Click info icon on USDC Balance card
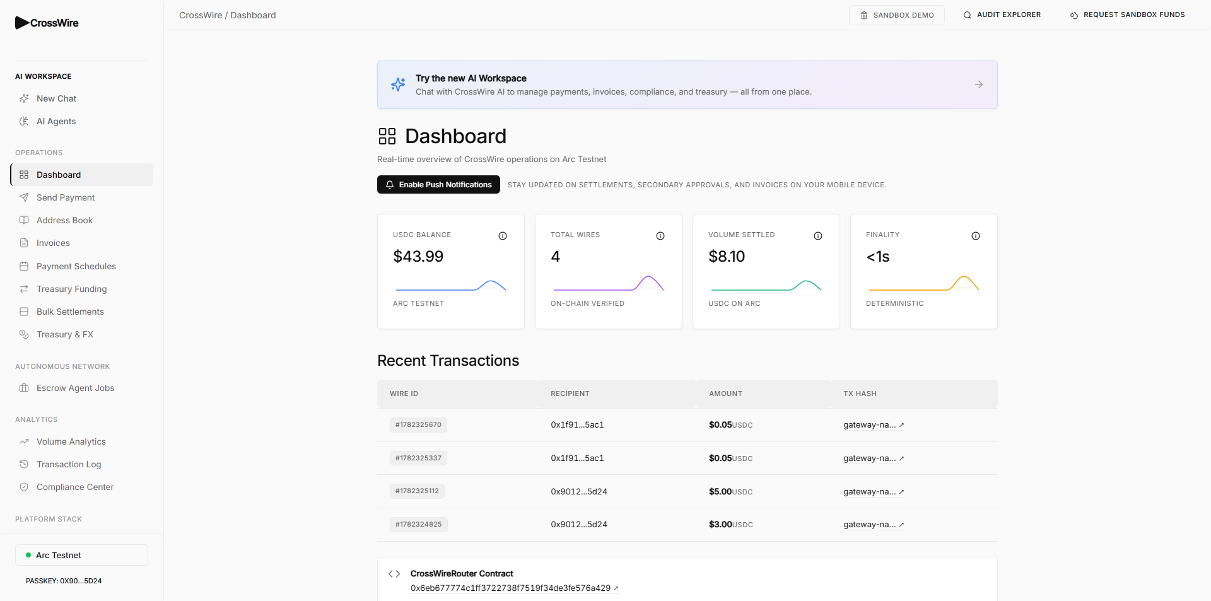Screen dimensions: 1211x601 point(503,236)
